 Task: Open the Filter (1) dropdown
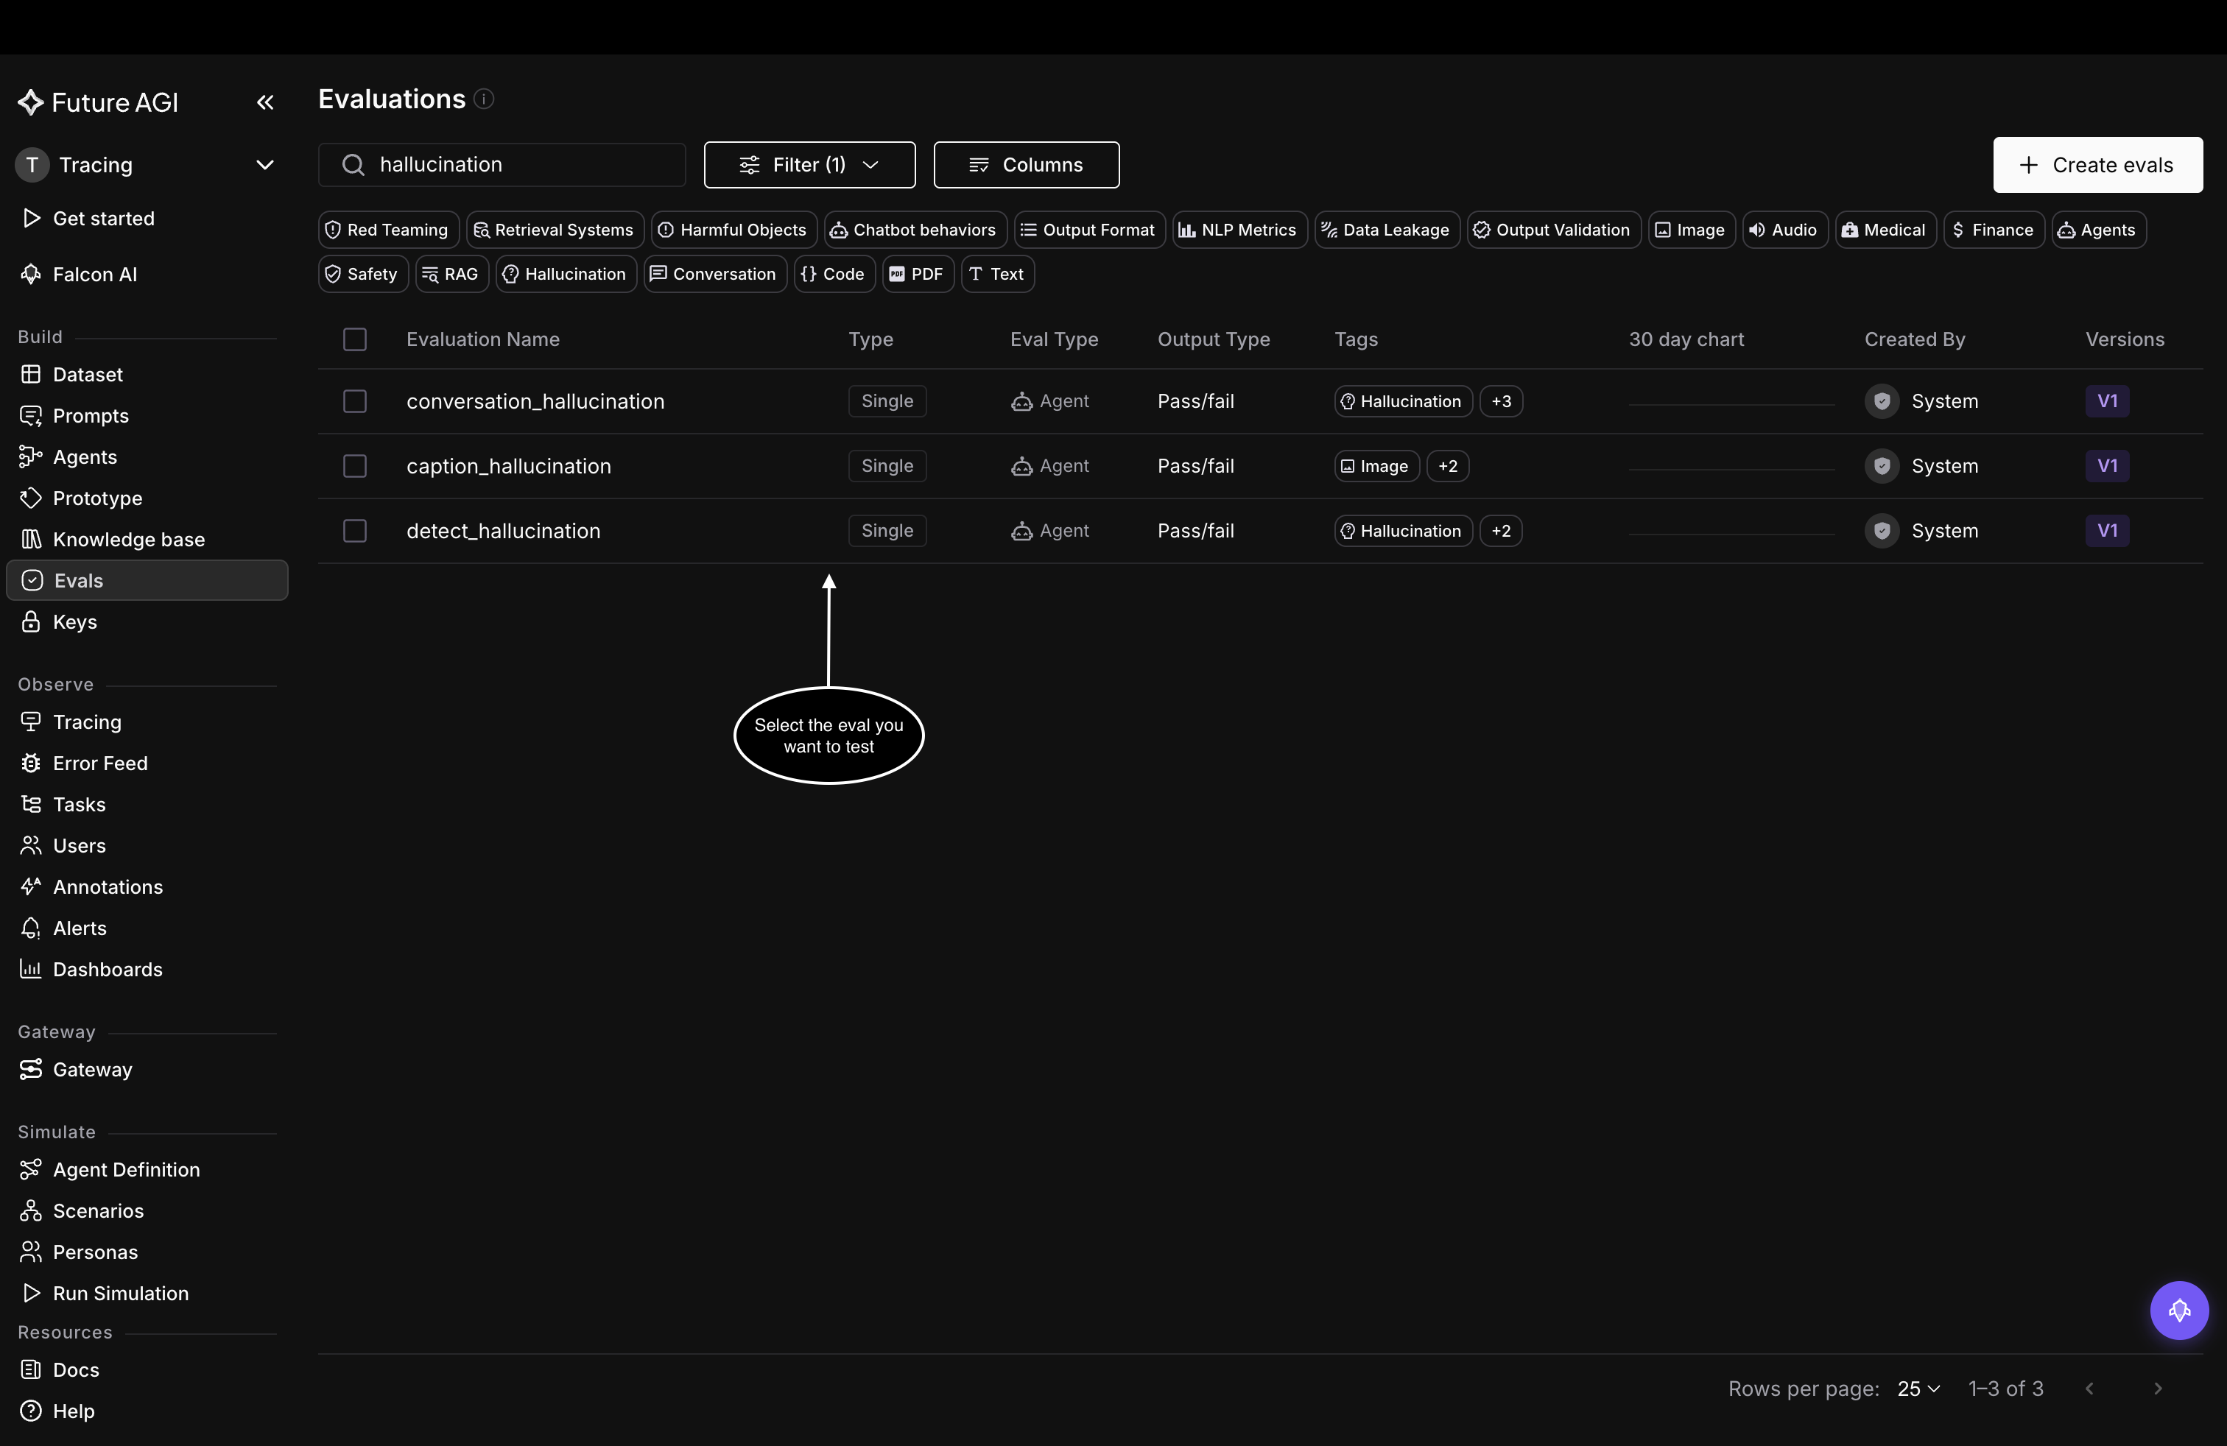click(x=809, y=165)
